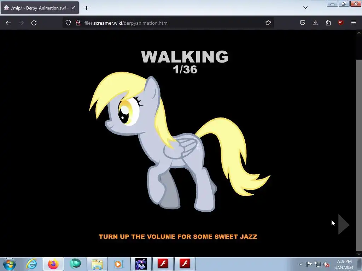Click the TURN UP THE VOLUME text
The height and width of the screenshot is (271, 362).
tap(178, 237)
